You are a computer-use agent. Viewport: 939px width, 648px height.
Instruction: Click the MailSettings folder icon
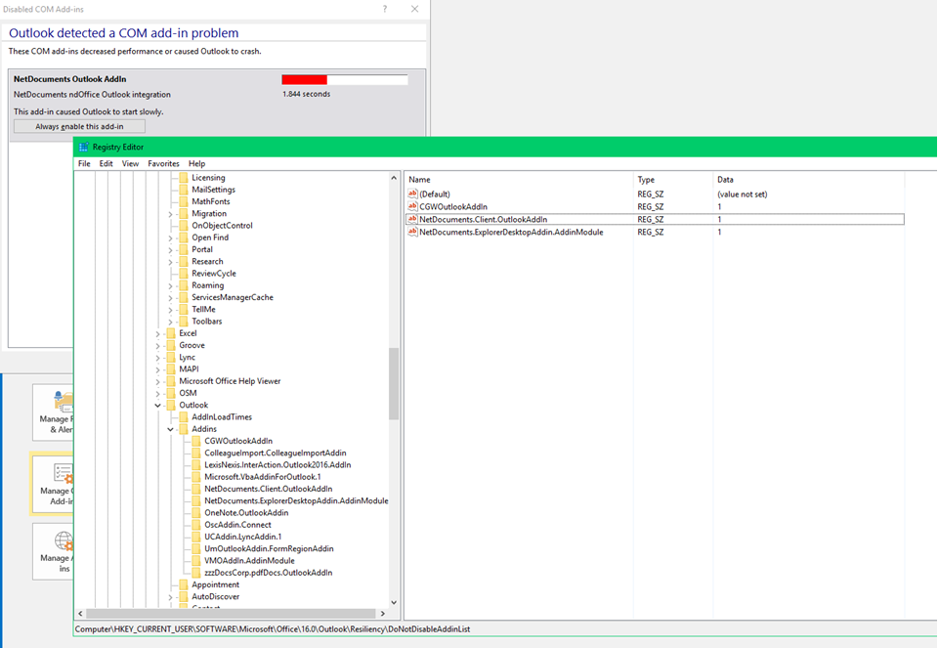184,190
